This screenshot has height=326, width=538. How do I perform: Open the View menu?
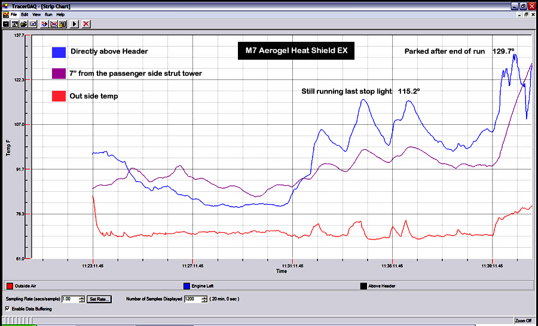pyautogui.click(x=36, y=14)
